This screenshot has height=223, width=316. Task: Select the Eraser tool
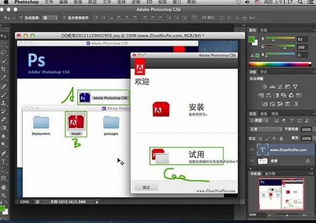click(3, 119)
